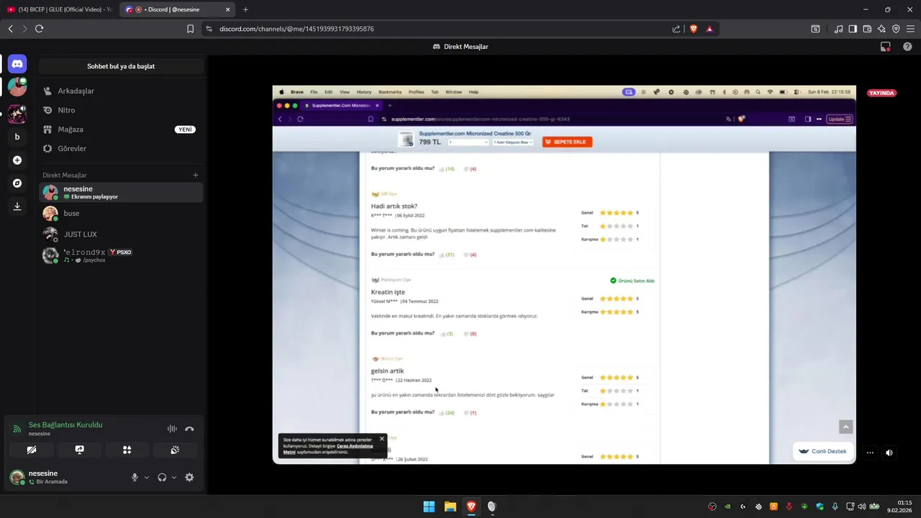Open Görevler quests page

click(121, 148)
